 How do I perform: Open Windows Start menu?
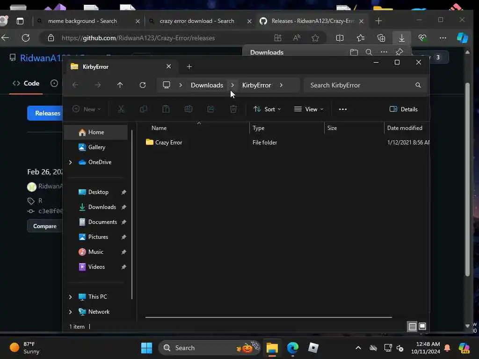pyautogui.click(x=146, y=348)
